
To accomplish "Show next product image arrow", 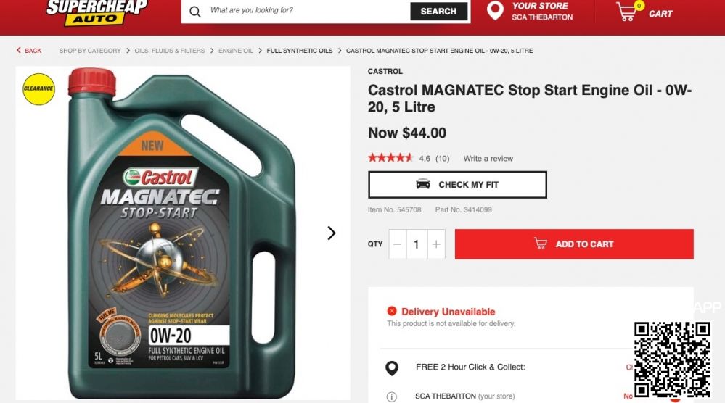I will tap(331, 233).
